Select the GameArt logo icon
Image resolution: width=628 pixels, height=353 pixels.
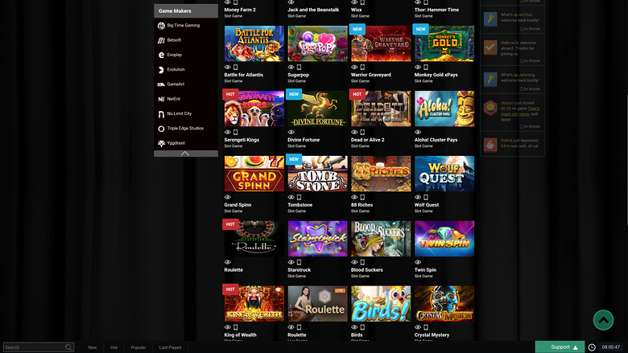click(x=161, y=84)
